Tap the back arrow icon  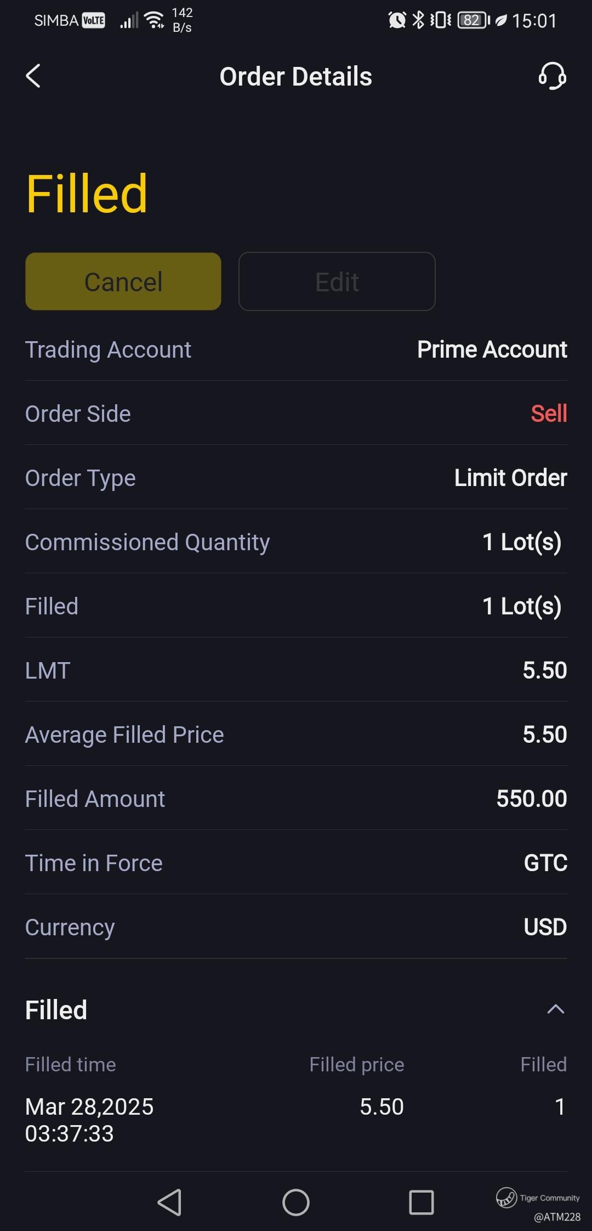click(33, 76)
